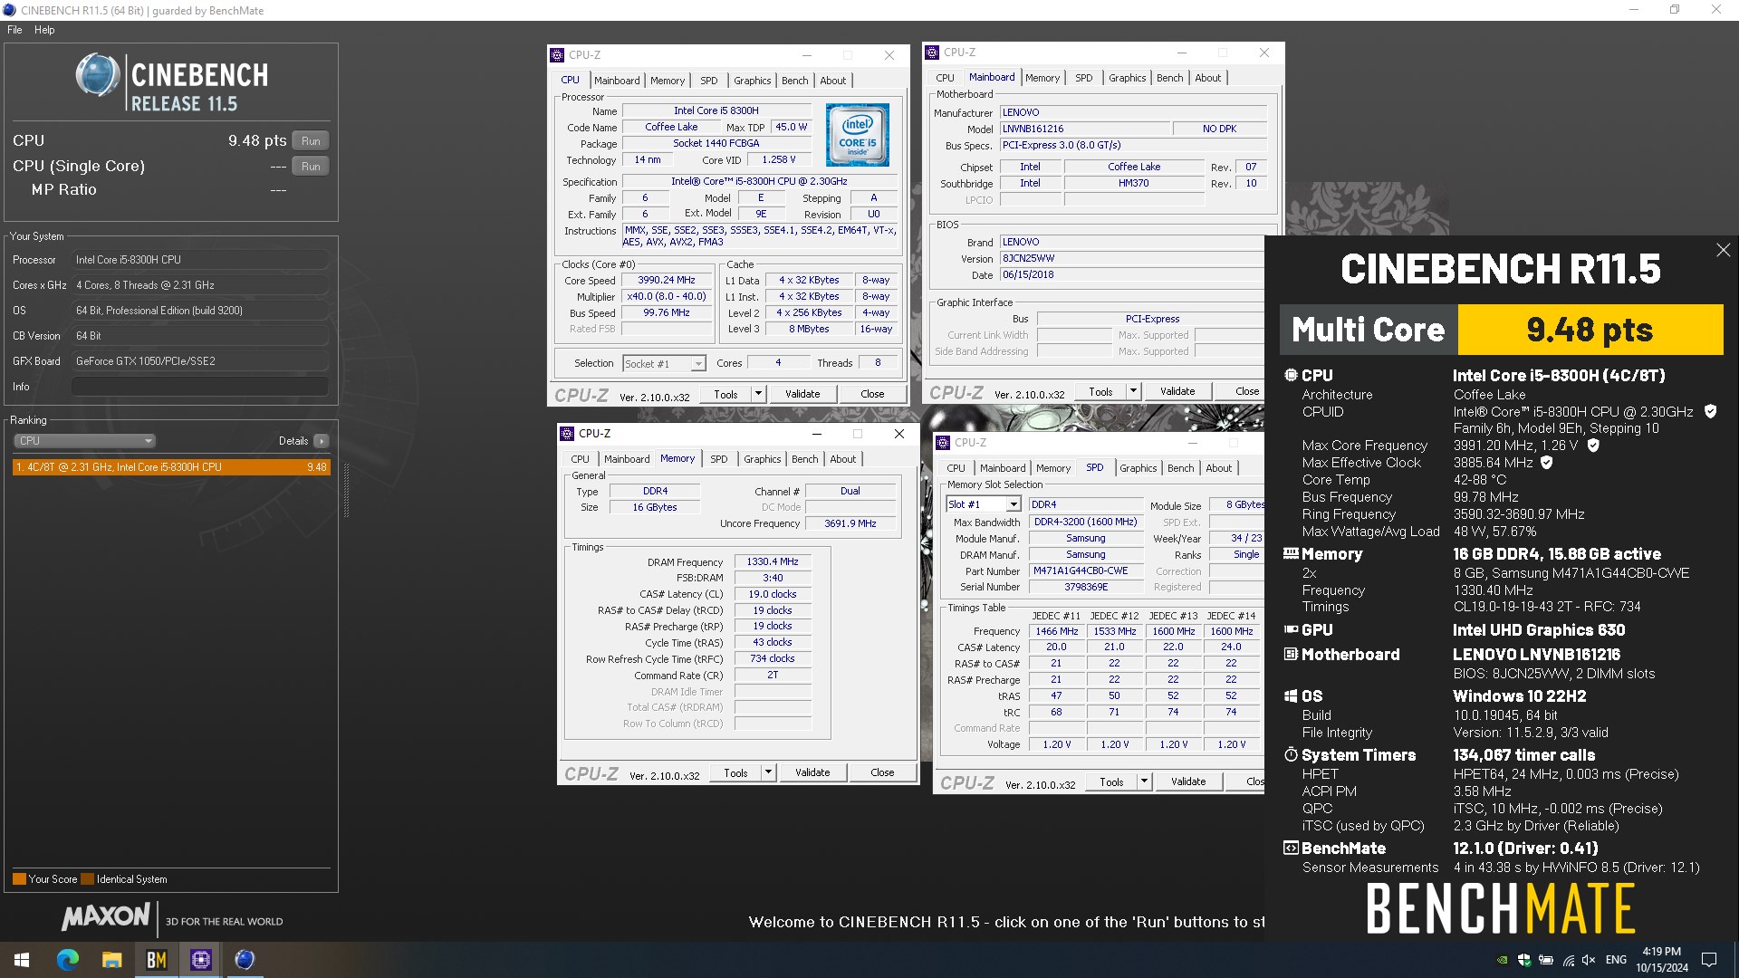Open the Ranking CPU dropdown
This screenshot has width=1739, height=978.
[84, 441]
